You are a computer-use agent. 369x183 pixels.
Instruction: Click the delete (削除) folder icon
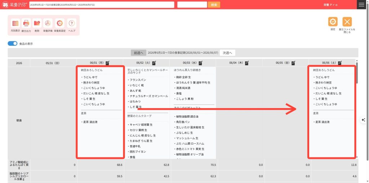[x=37, y=23]
